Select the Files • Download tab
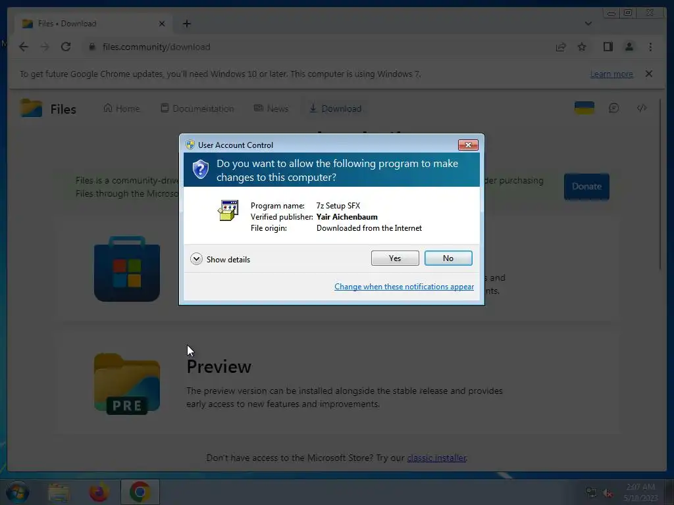This screenshot has height=505, width=674. coord(92,24)
